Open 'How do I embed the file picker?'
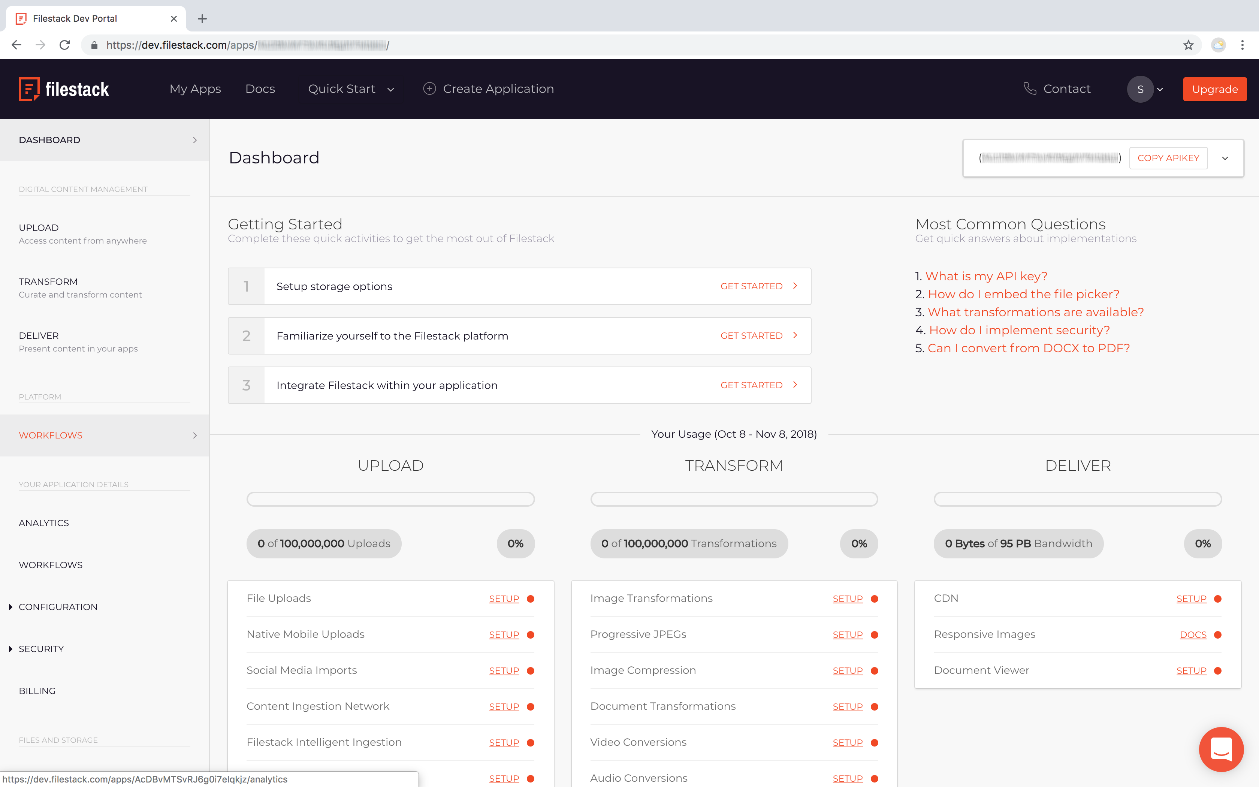This screenshot has height=787, width=1259. point(1023,295)
